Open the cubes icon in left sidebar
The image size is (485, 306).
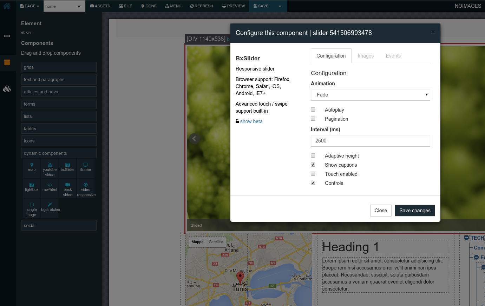[x=7, y=89]
